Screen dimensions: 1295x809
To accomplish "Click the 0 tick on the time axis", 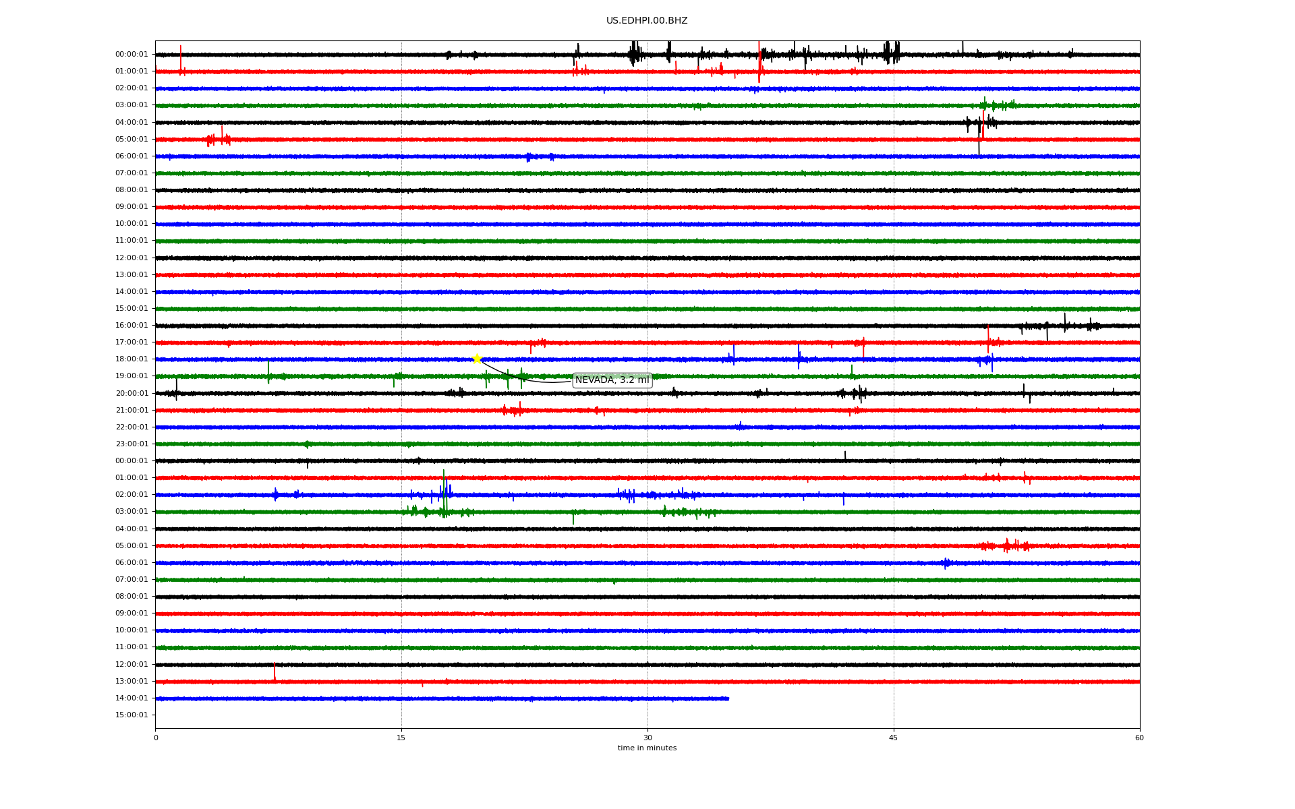I will 156,738.
